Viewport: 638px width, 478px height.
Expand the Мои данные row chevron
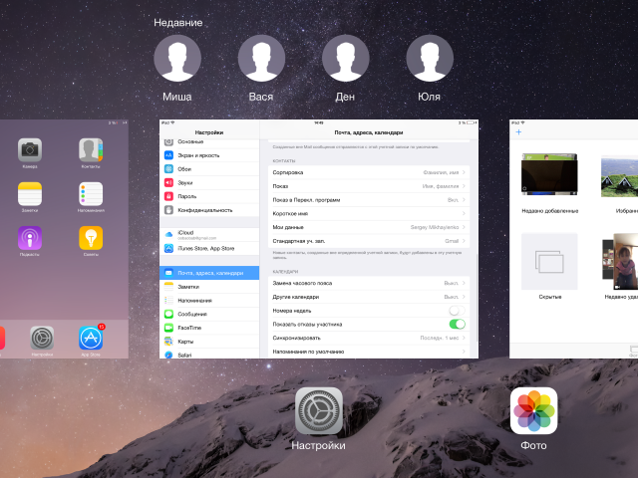pos(464,227)
